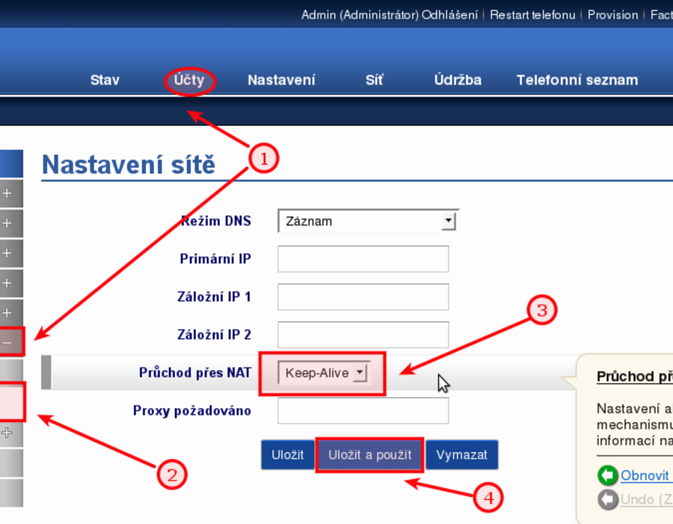Viewport: 673px width, 524px height.
Task: Click the gray Undo arrow icon
Action: pyautogui.click(x=608, y=499)
